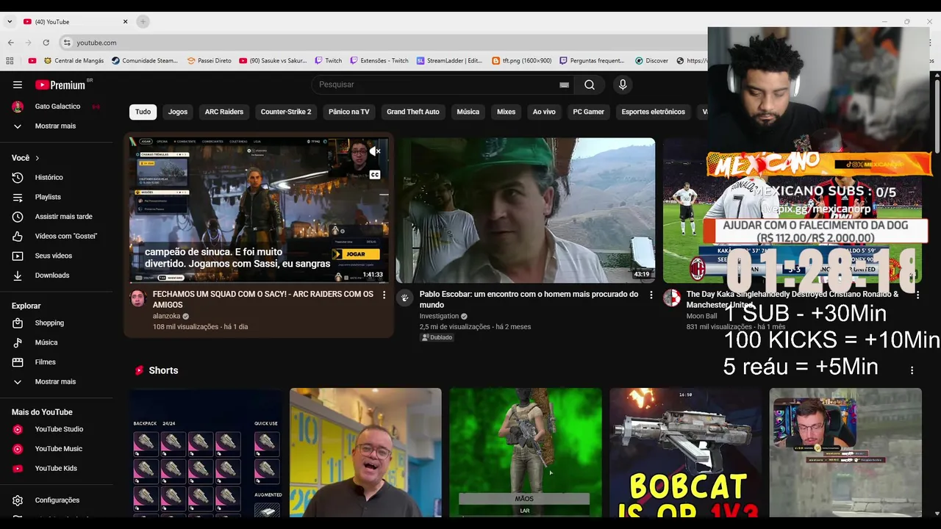Select the Grand Theft Auto chip

413,112
